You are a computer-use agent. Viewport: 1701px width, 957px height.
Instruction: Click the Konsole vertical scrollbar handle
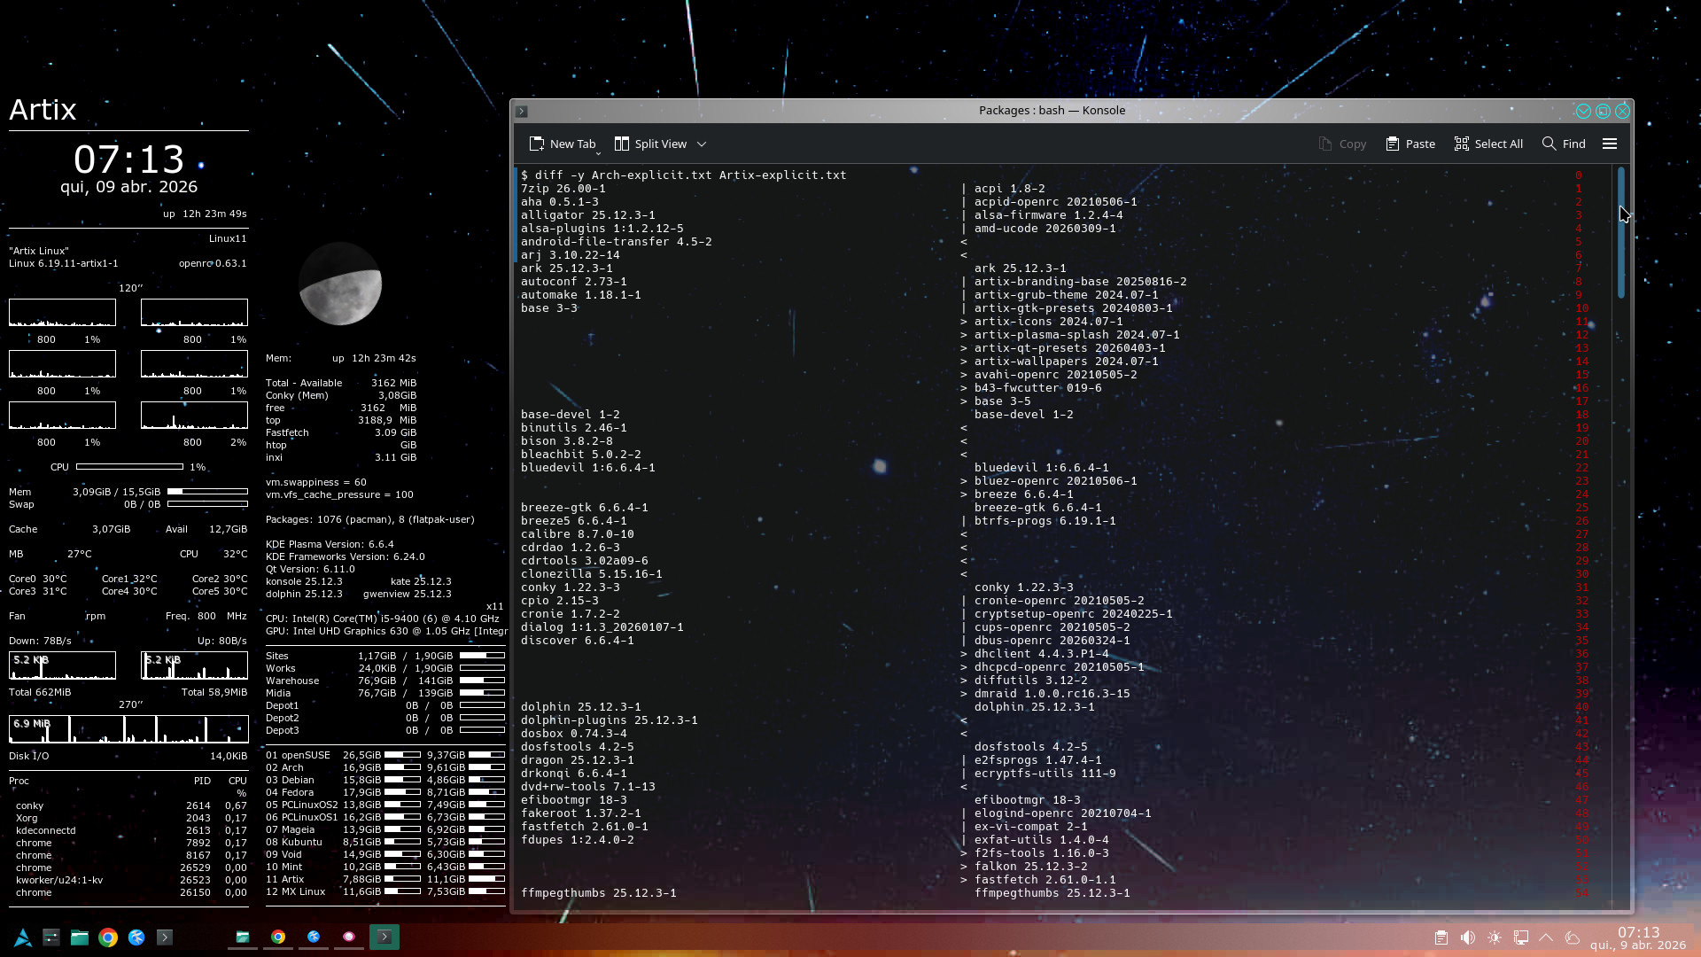coord(1621,232)
